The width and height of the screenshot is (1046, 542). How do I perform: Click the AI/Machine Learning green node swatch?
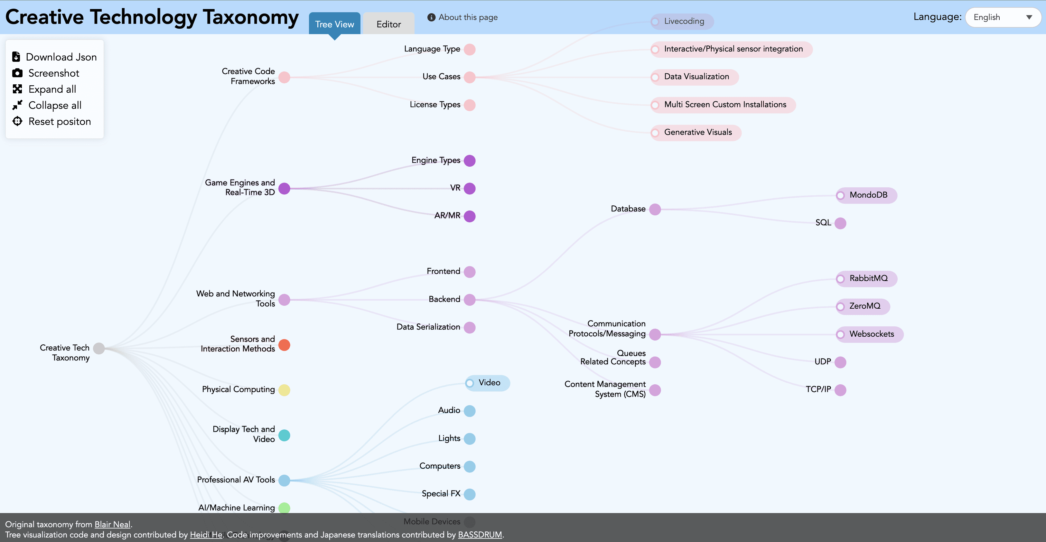point(284,508)
